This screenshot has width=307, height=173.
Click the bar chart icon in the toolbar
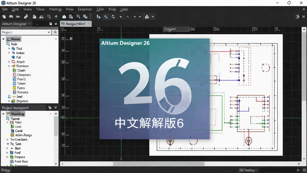coord(98,17)
